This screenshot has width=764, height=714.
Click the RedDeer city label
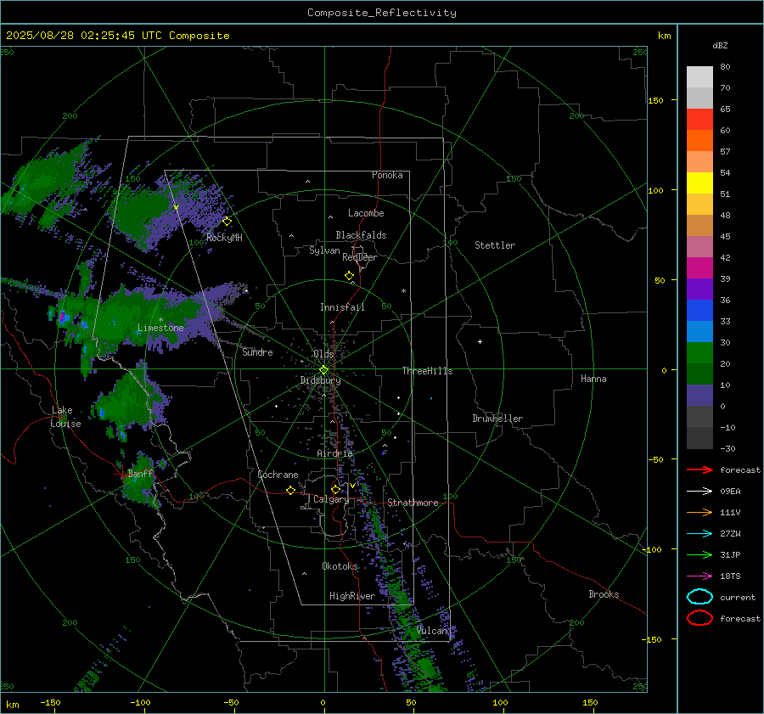[x=360, y=257]
